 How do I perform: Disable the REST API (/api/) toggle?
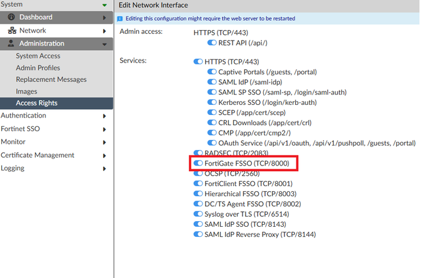pyautogui.click(x=212, y=42)
